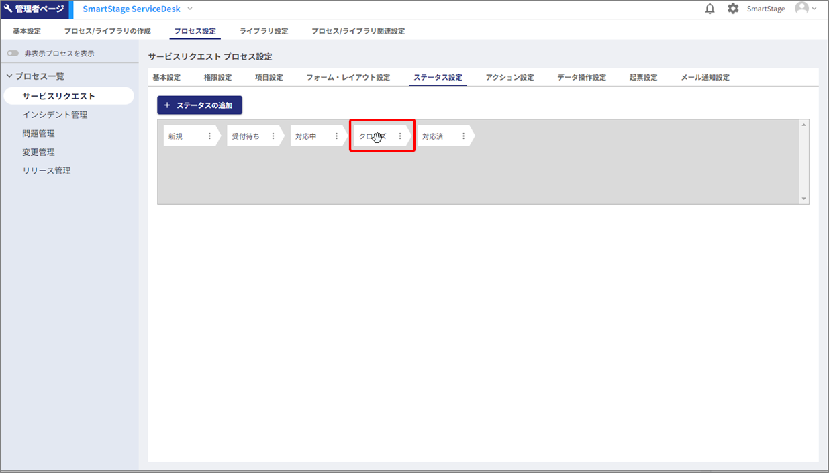
Task: Open user account dropdown chevron
Action: 815,9
